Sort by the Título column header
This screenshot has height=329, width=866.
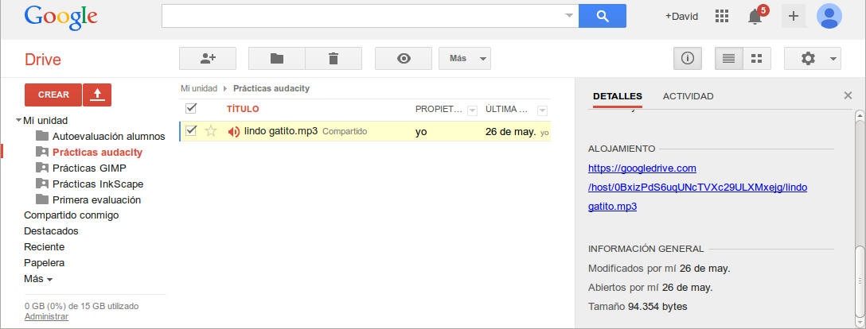[x=243, y=109]
